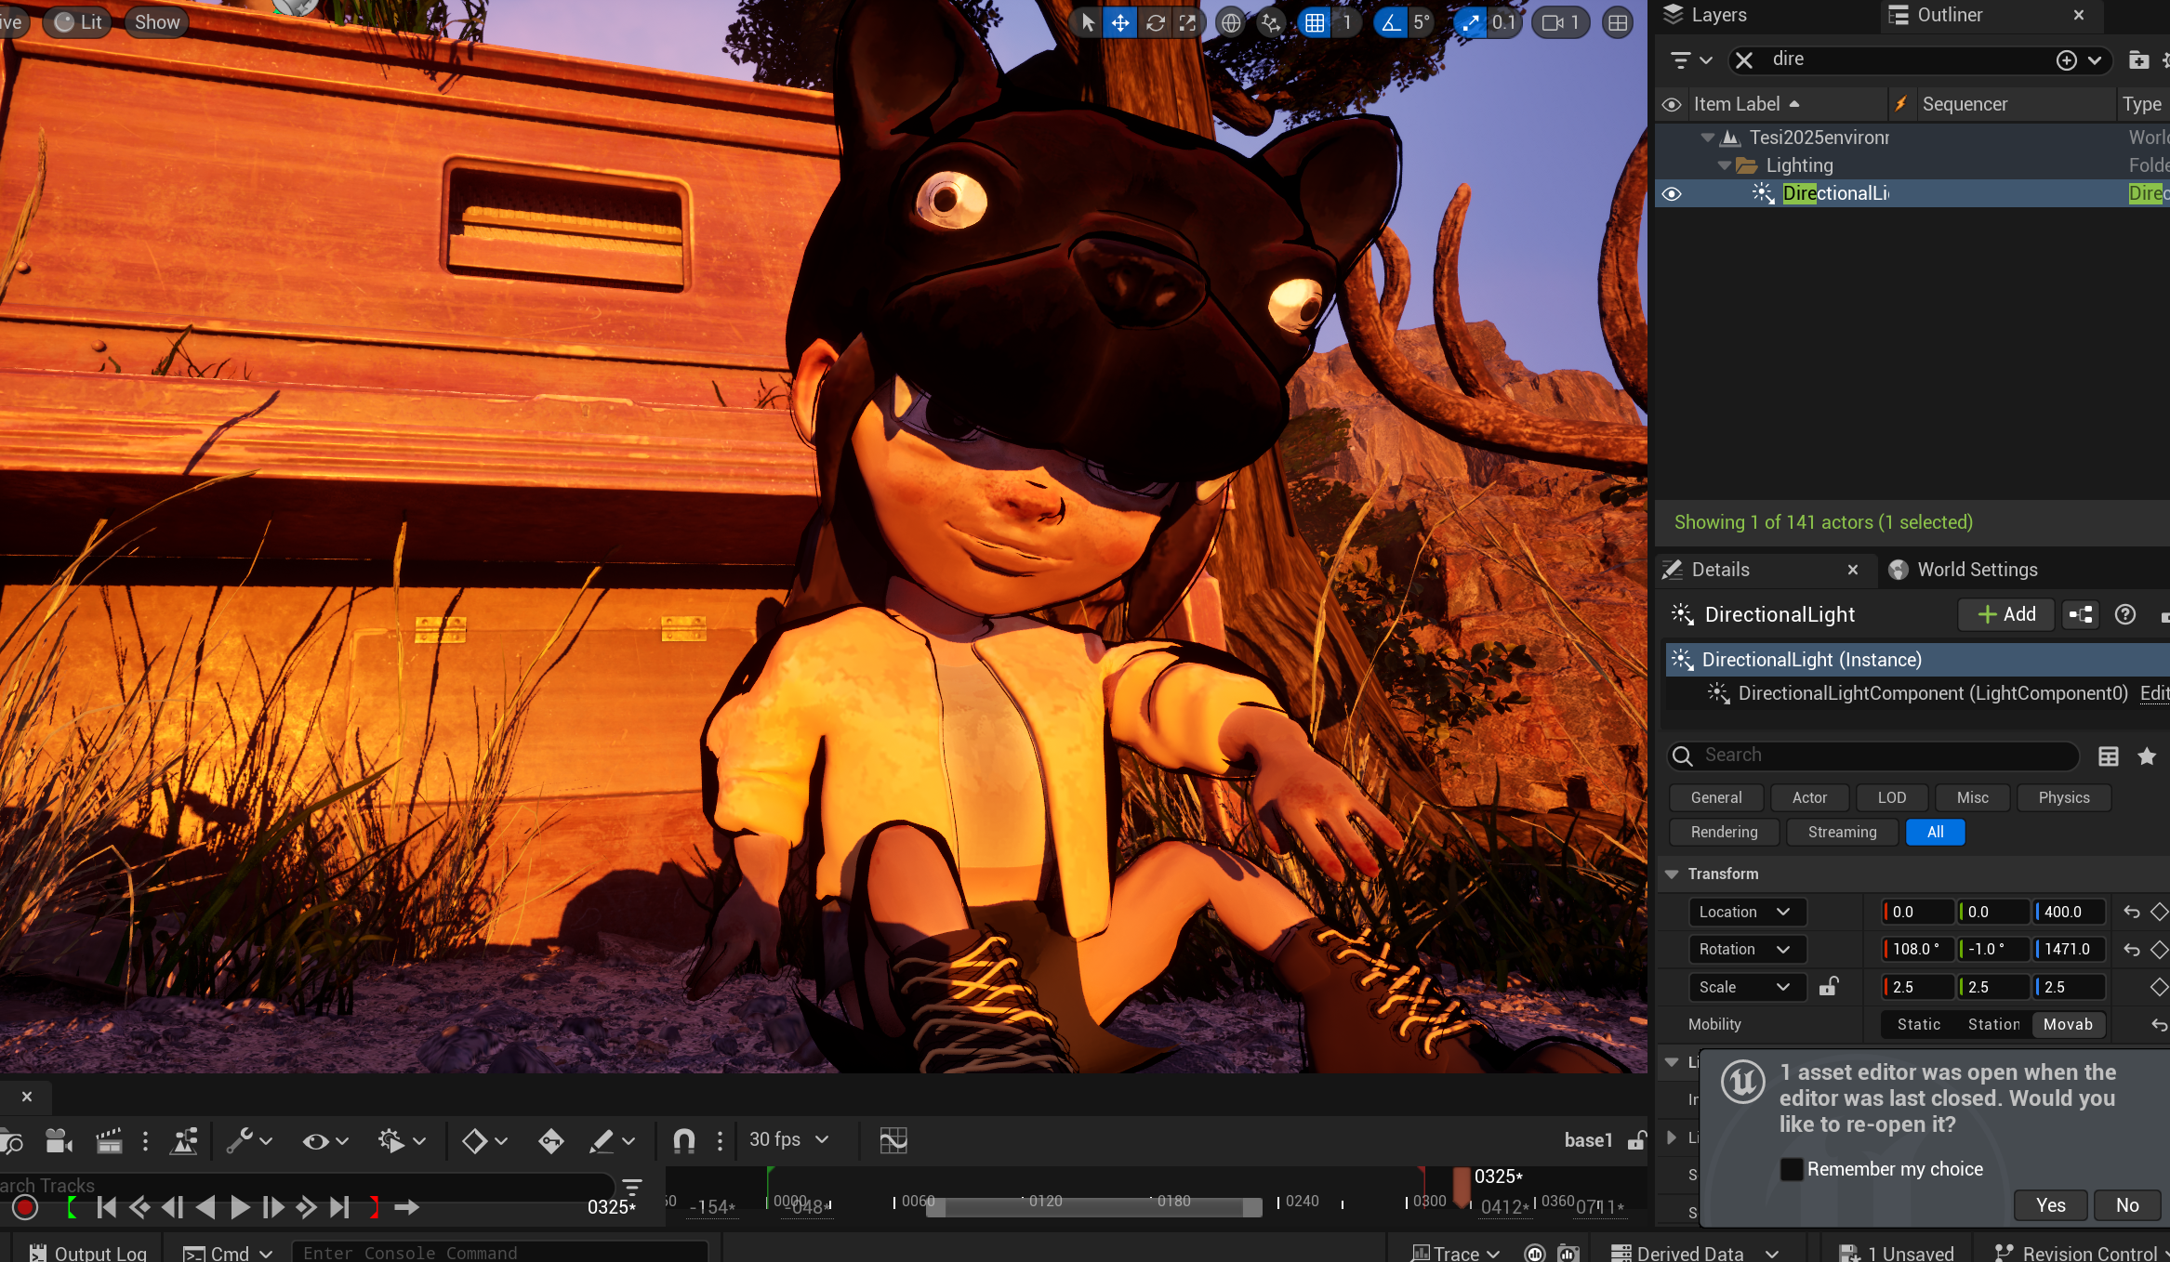Open the viewport layout options icon

1618,22
